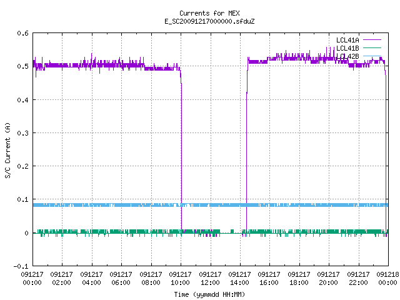Click the blue LCL42B trace near 12:00
The image size is (400, 300).
tap(211, 205)
